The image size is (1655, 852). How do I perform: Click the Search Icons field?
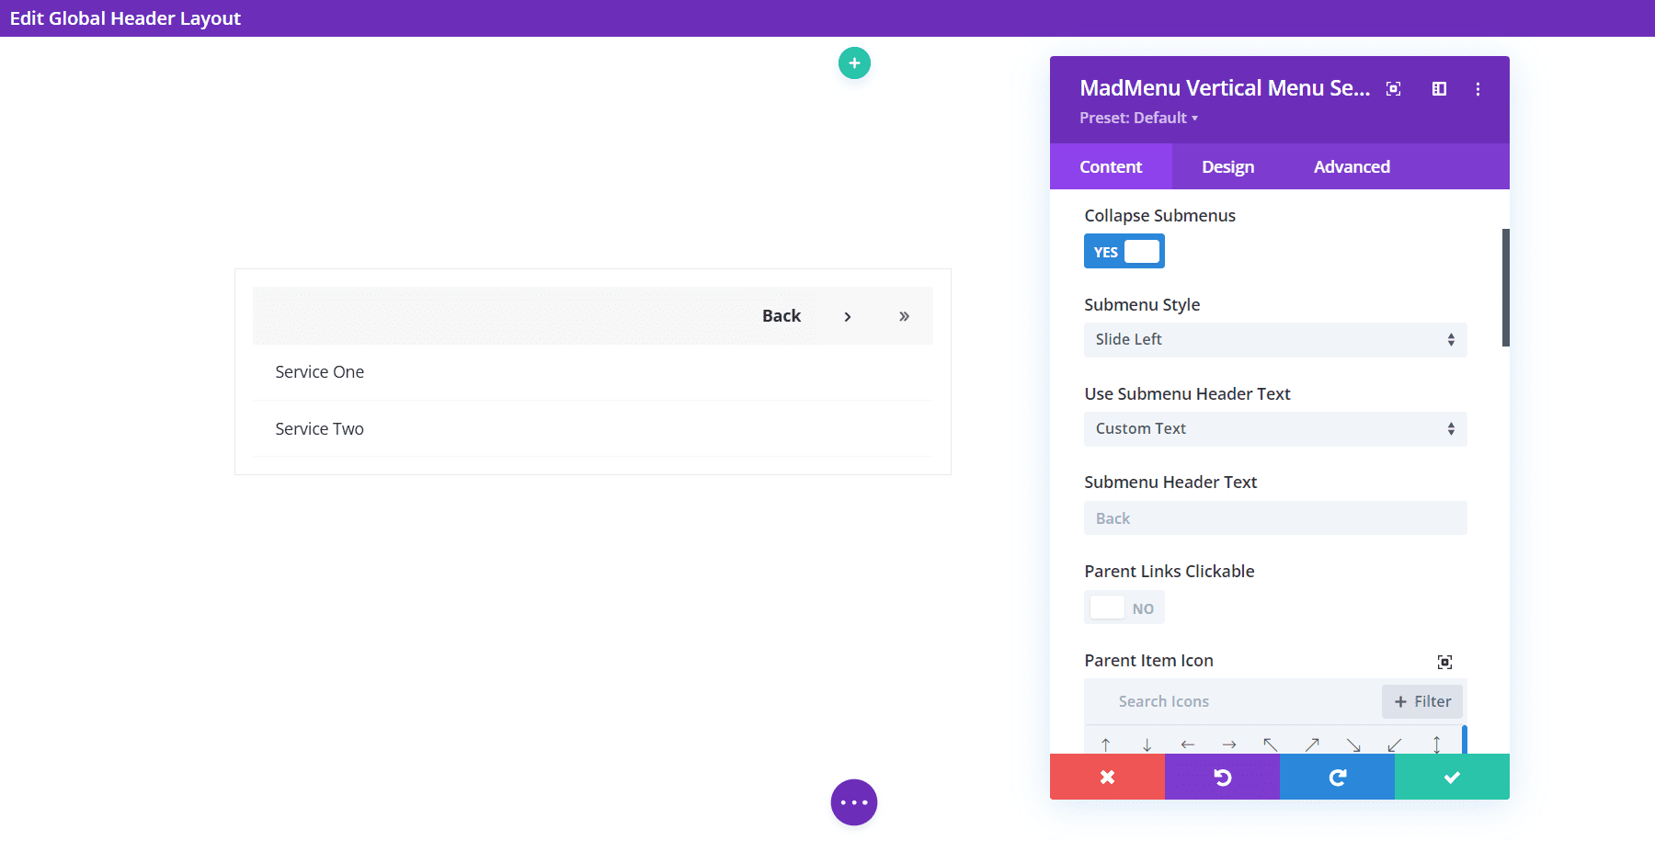pos(1232,701)
